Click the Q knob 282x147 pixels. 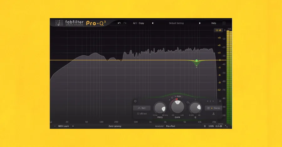195,108
